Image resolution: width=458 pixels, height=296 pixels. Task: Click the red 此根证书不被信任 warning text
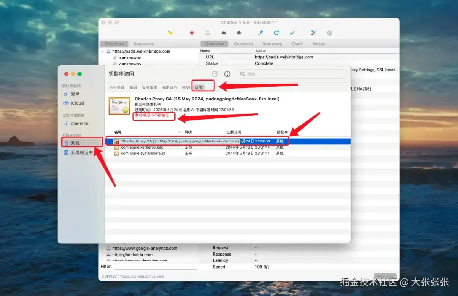154,115
